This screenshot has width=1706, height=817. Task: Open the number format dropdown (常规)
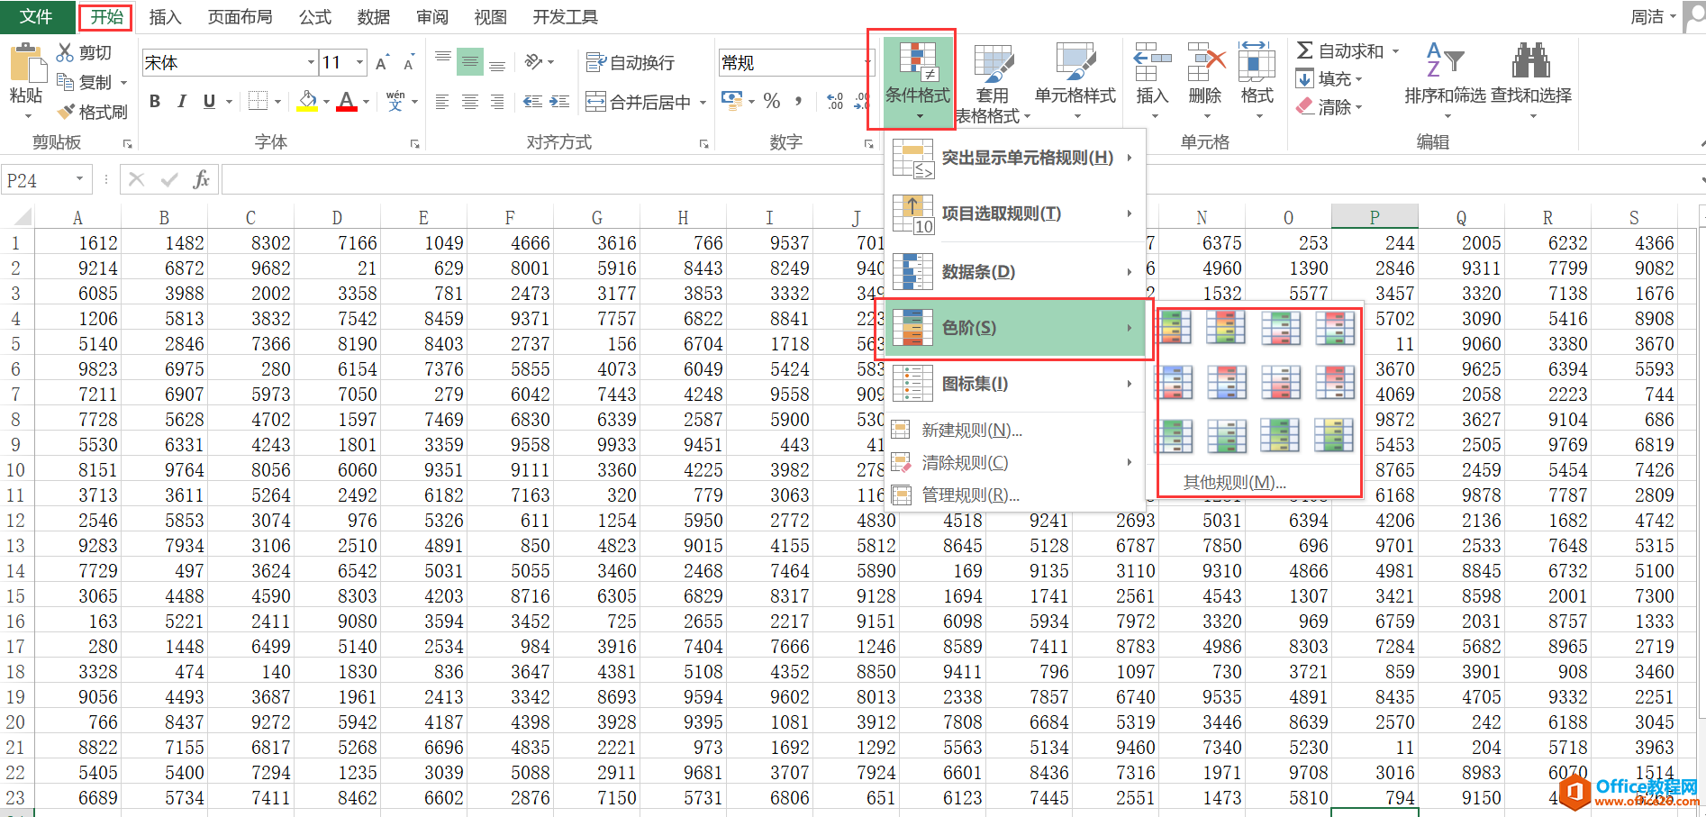[x=868, y=62]
